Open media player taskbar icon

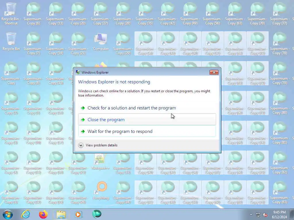point(78,214)
